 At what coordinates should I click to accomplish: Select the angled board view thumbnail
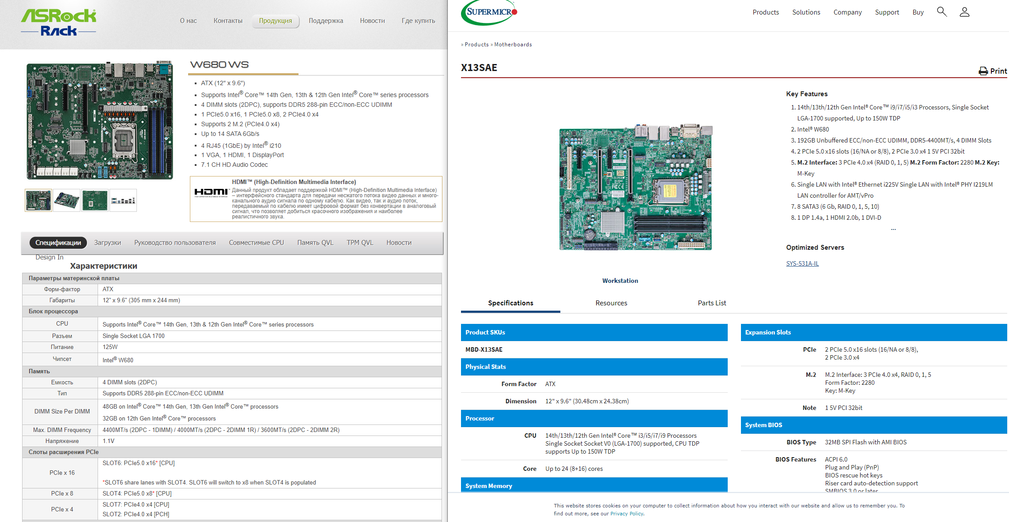(67, 200)
